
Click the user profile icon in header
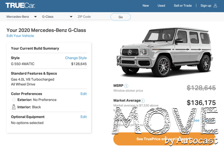[215, 5]
